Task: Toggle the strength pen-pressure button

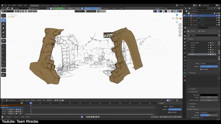Action: click(x=100, y=8)
